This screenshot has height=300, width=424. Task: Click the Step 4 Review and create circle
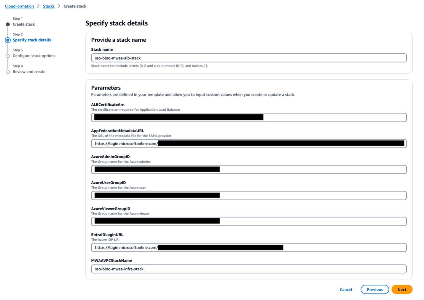[8, 72]
